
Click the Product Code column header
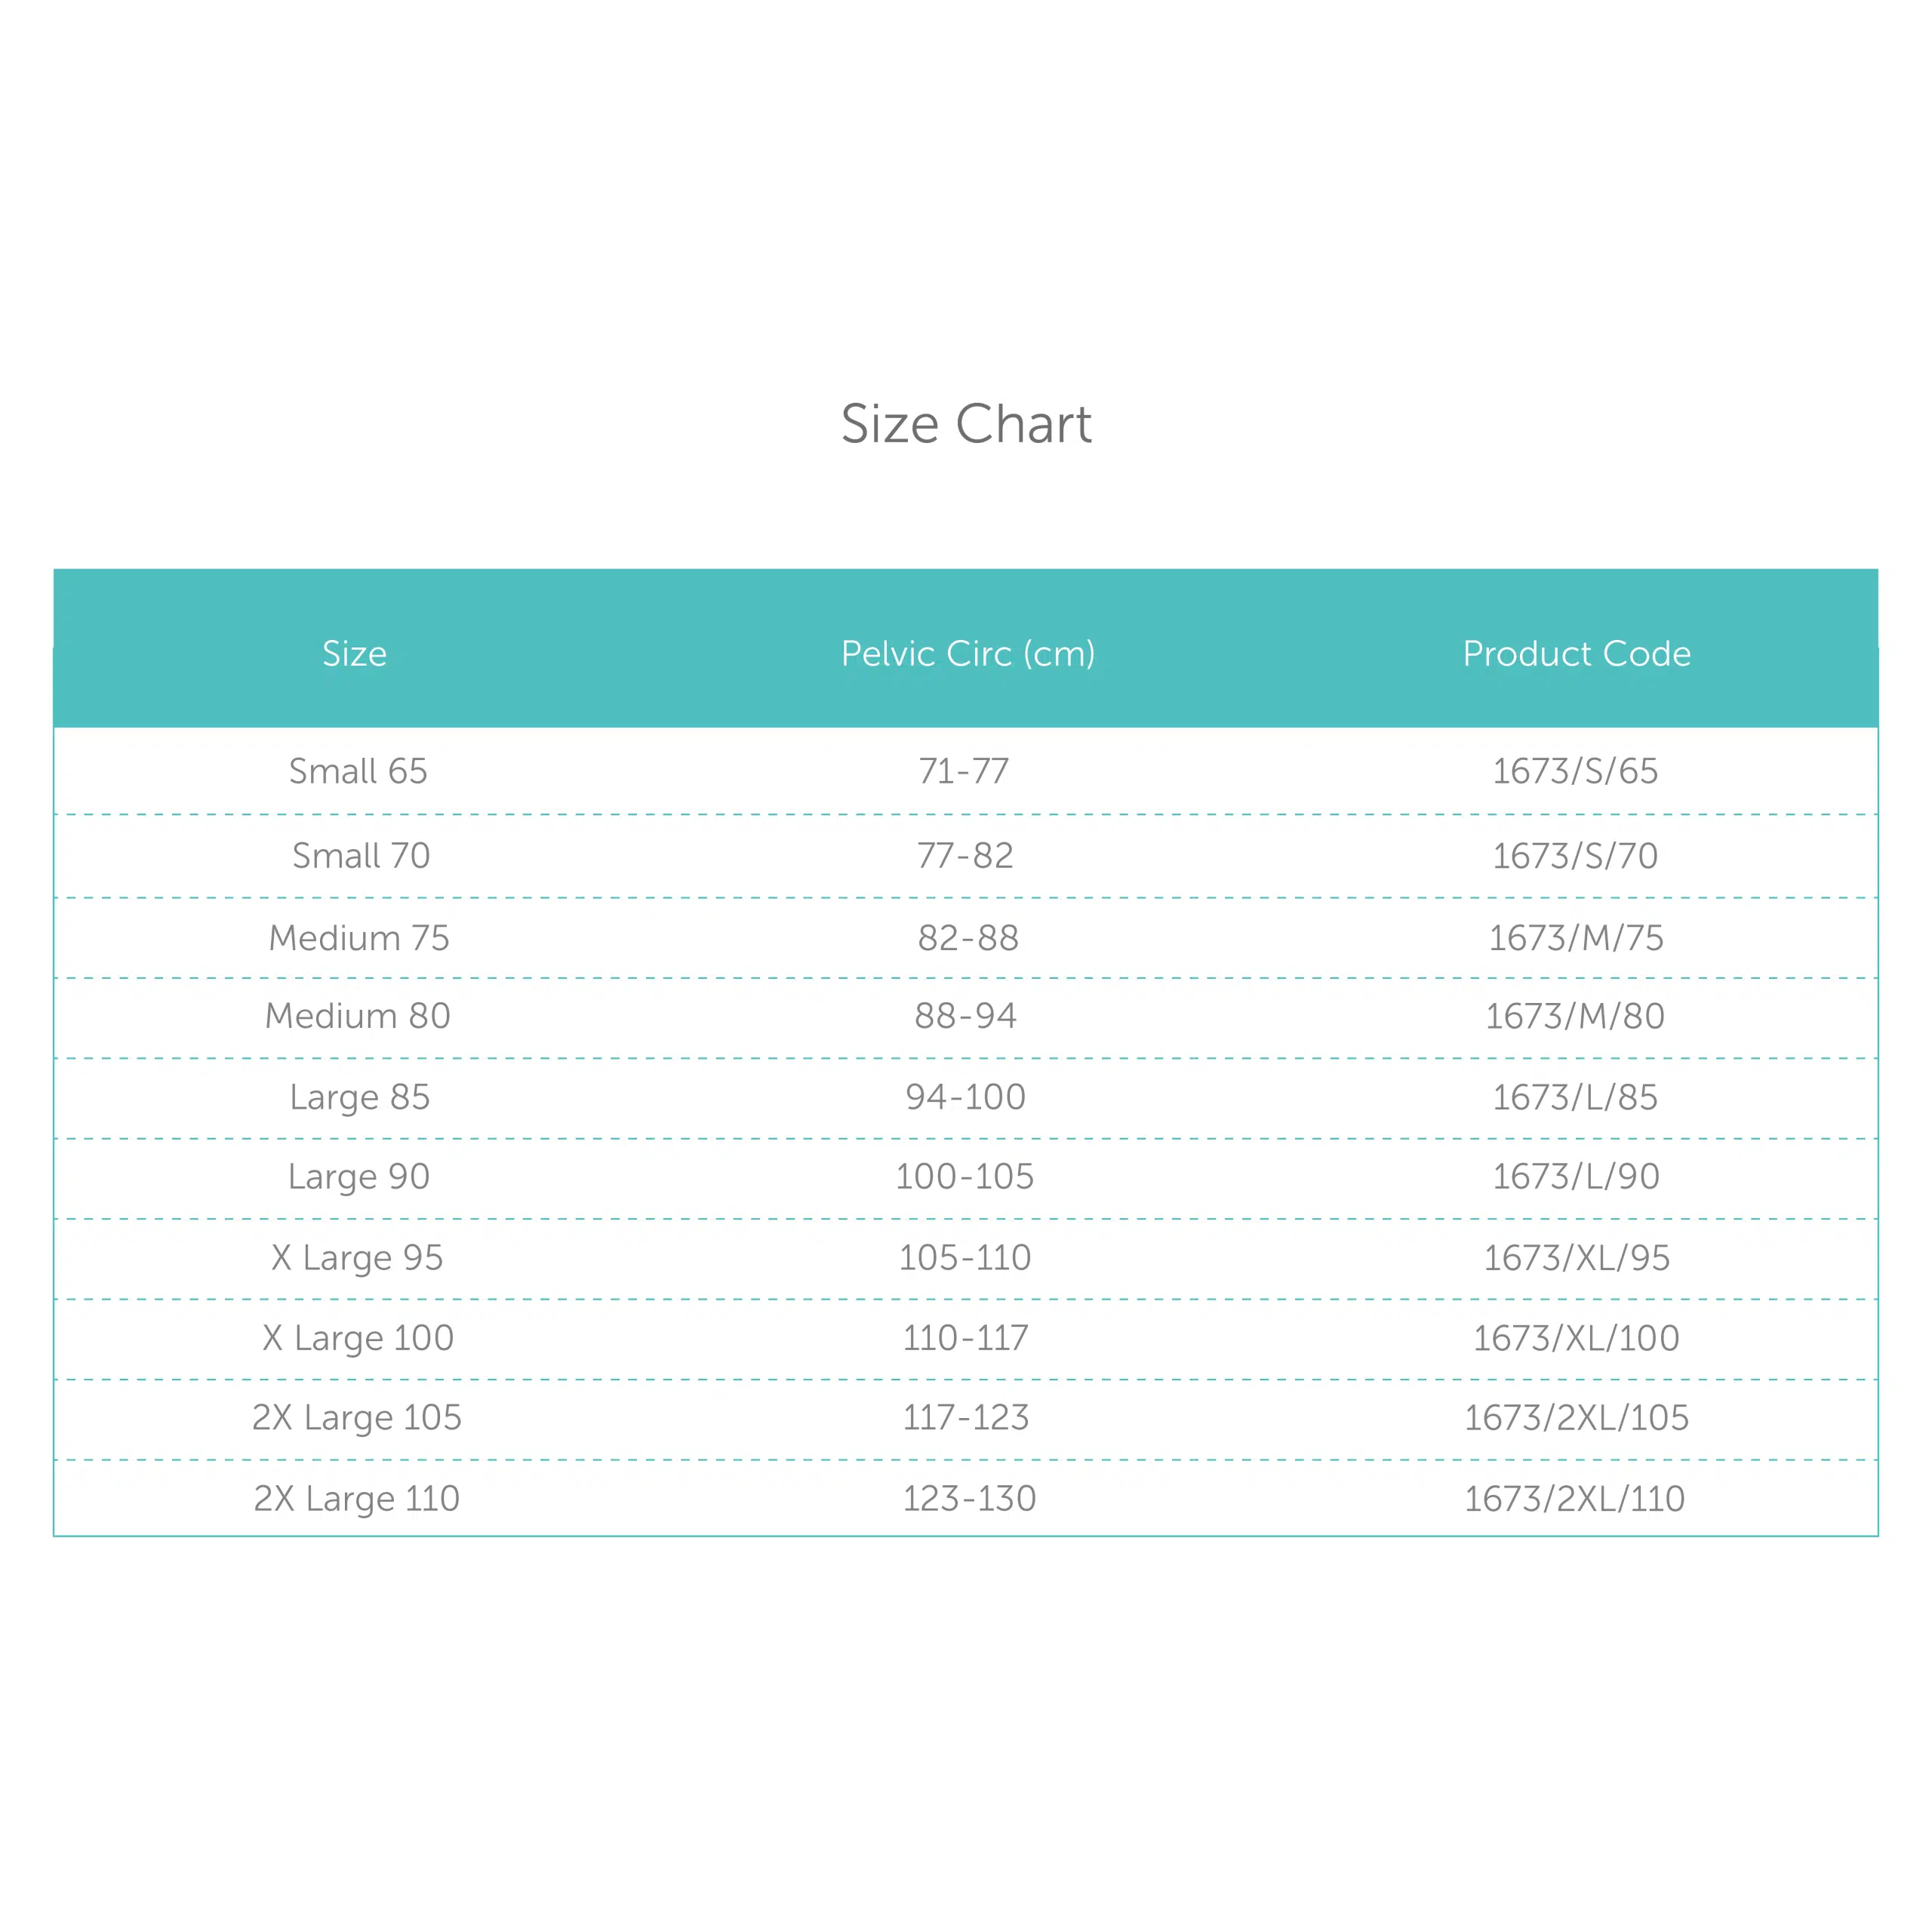click(x=1577, y=654)
